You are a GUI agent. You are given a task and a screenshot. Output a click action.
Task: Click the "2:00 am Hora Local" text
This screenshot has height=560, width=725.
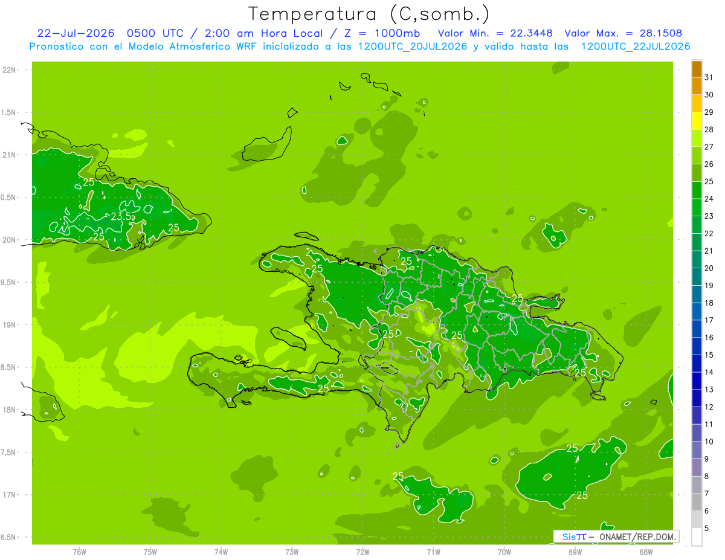point(261,33)
